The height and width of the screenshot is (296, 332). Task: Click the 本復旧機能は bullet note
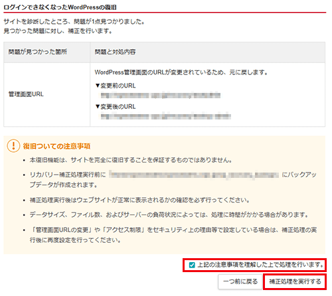(131, 160)
